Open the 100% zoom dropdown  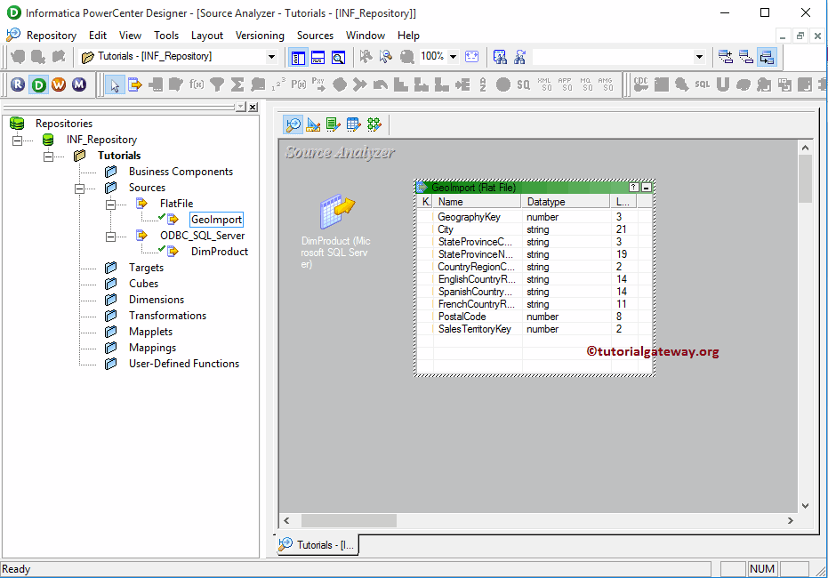coord(454,57)
